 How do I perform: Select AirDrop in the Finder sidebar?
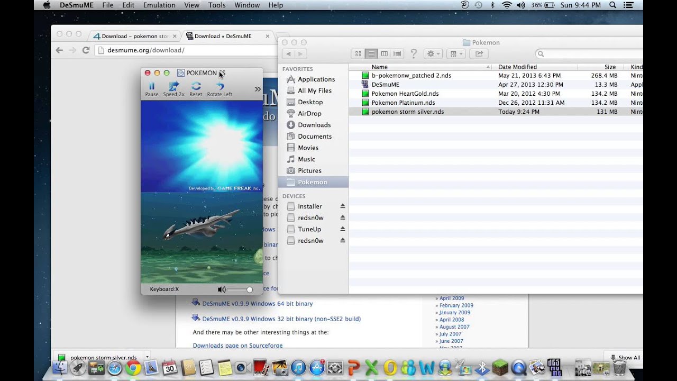pyautogui.click(x=309, y=113)
